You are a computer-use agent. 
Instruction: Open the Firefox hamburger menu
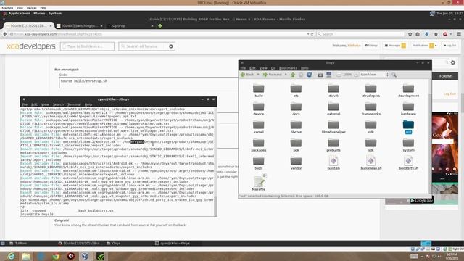click(x=459, y=34)
